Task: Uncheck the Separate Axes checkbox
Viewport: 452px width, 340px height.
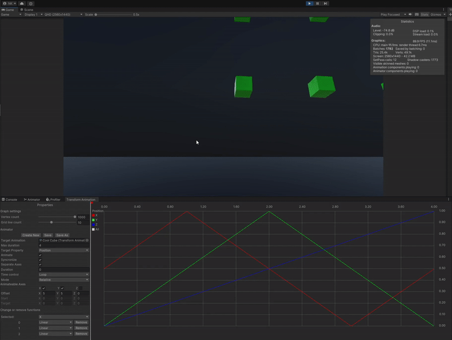Action: click(x=40, y=264)
